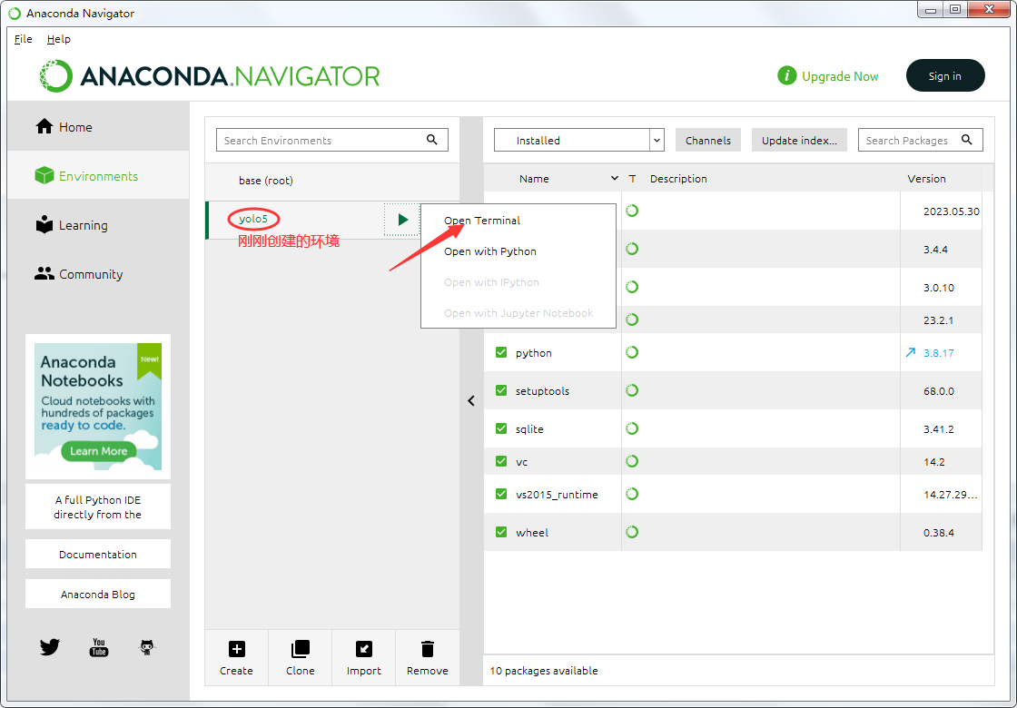1017x708 pixels.
Task: Click the Search Environments field
Action: point(332,140)
